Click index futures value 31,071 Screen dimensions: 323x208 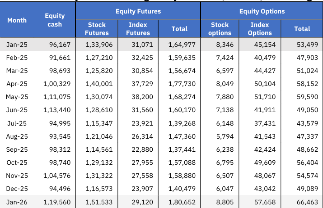(x=142, y=45)
